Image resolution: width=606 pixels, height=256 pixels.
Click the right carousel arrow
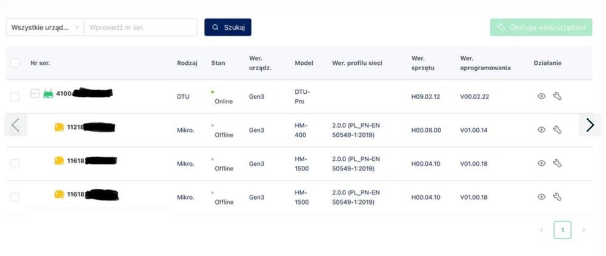coord(590,125)
